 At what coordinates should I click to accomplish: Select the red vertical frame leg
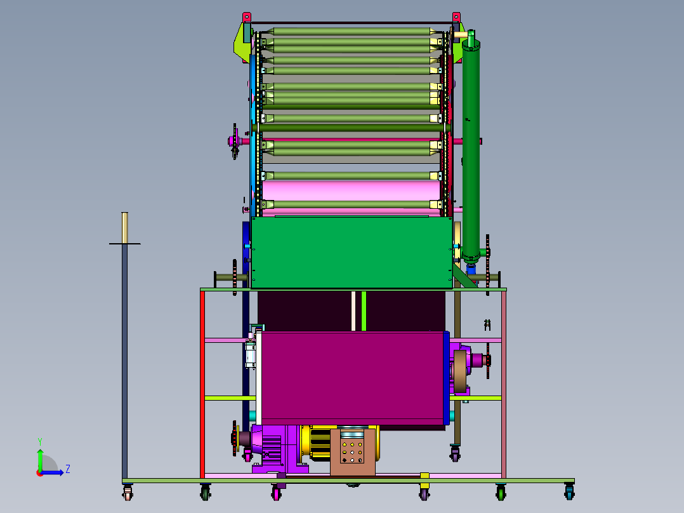click(x=202, y=384)
